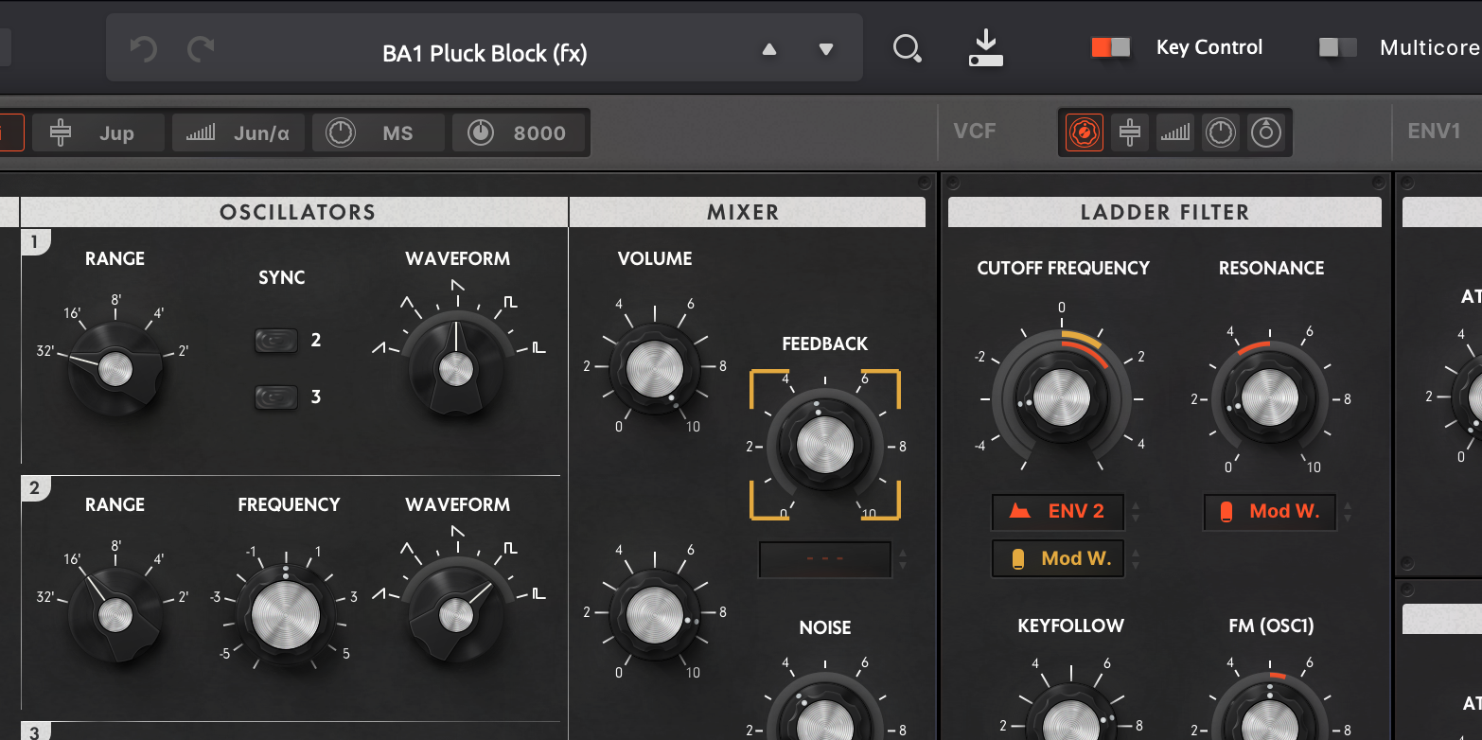1482x740 pixels.
Task: Open the BA1 Pluck Block (fx) preset menu
Action: 485,53
